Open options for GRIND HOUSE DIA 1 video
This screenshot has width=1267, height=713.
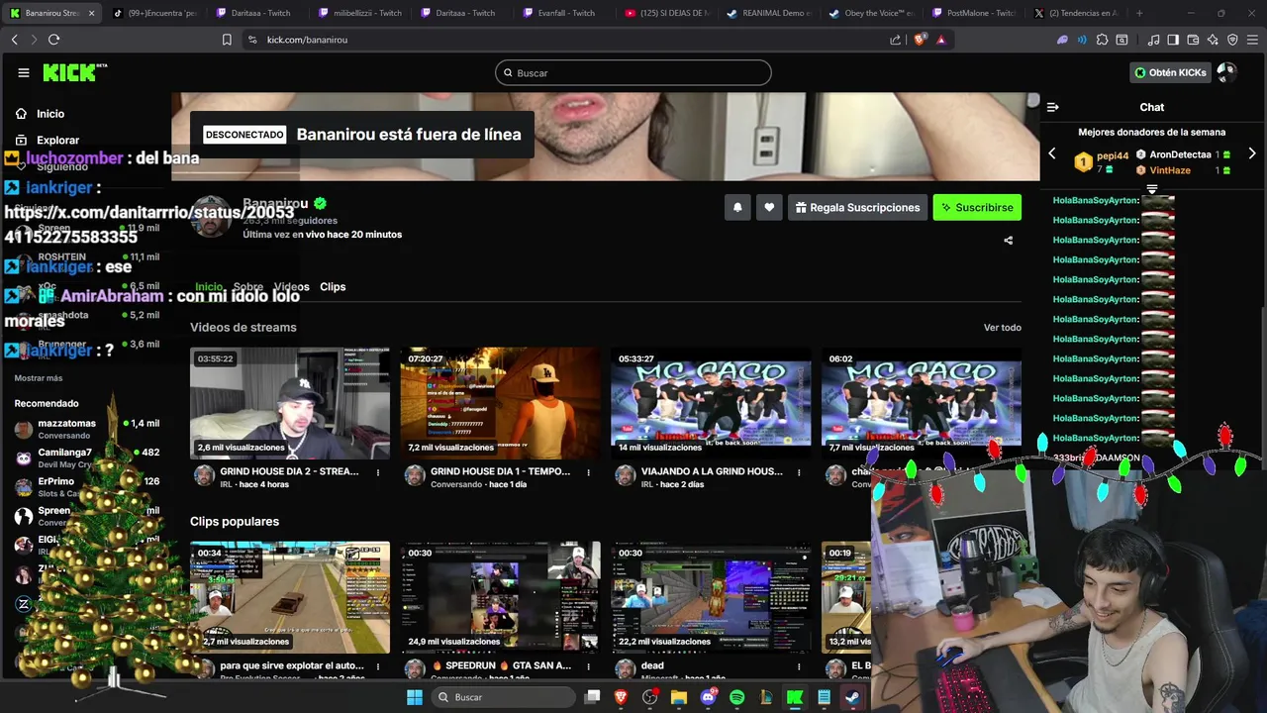coord(589,472)
